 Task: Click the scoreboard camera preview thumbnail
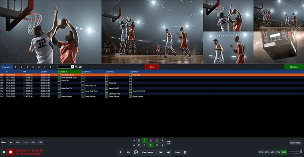[279, 48]
